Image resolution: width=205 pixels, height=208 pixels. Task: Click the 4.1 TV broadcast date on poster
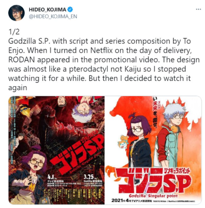pos(50,177)
